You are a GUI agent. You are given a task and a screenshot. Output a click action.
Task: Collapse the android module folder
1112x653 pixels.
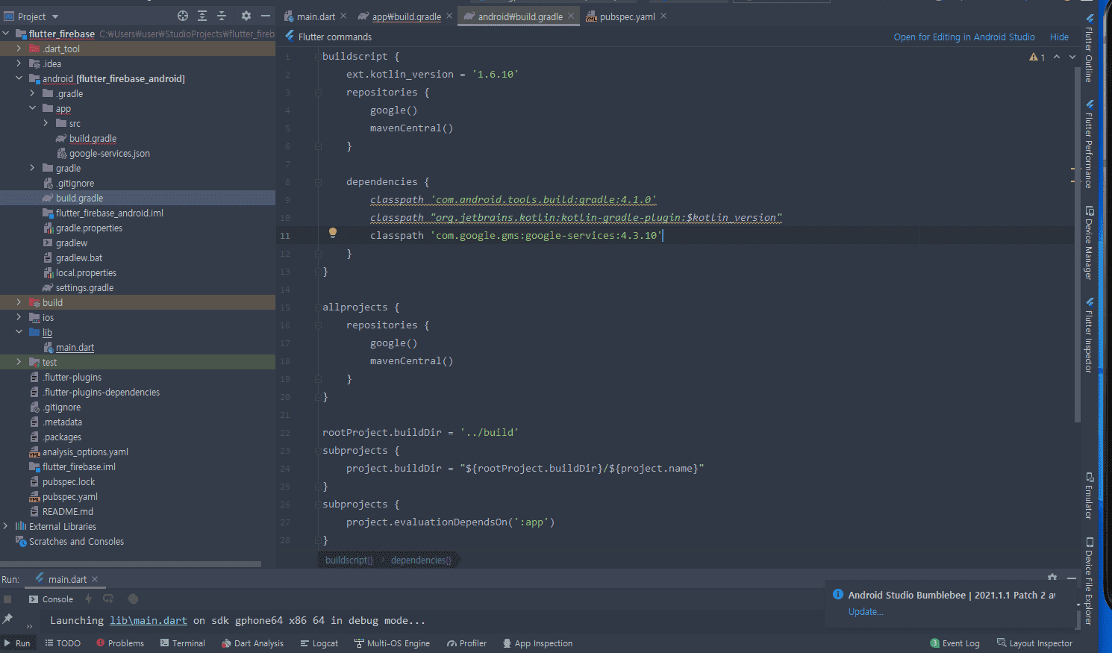[x=19, y=78]
